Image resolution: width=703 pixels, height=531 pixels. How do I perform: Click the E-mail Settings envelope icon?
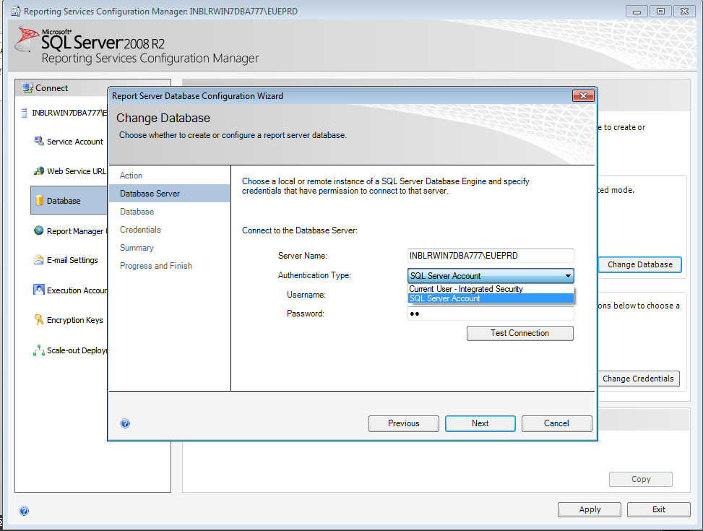click(38, 259)
